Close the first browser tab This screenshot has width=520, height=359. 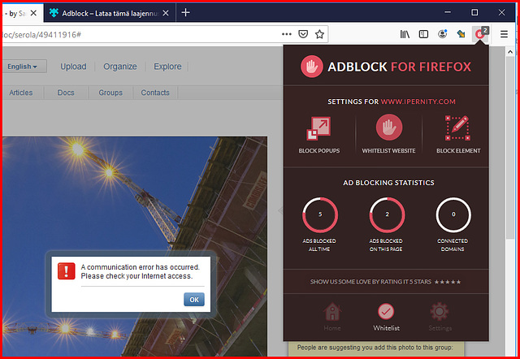pyautogui.click(x=33, y=13)
